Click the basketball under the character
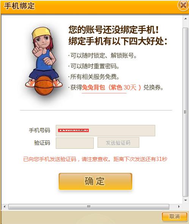Screen dimensions: 189x224 tap(44, 85)
